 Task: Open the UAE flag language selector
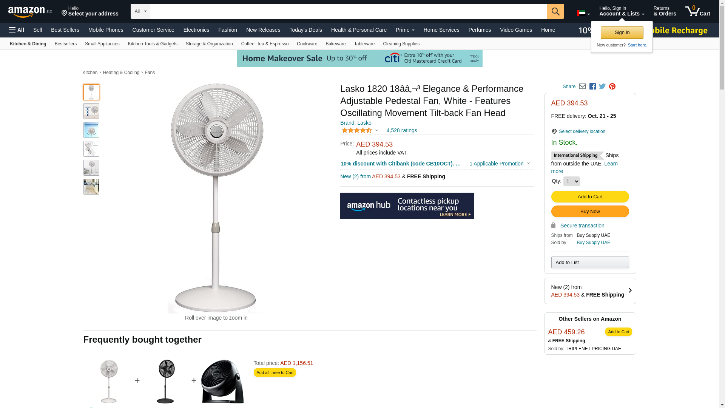(583, 13)
